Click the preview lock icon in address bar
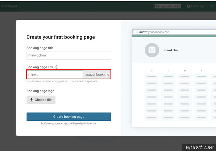The image size is (216, 151). (136, 32)
